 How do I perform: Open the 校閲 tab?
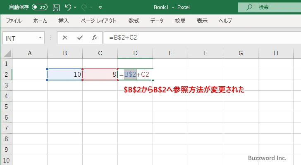coord(180,21)
